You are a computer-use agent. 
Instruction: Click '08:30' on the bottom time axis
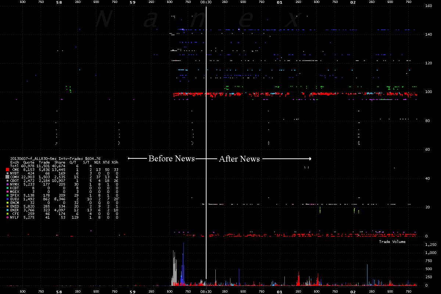[x=206, y=292]
